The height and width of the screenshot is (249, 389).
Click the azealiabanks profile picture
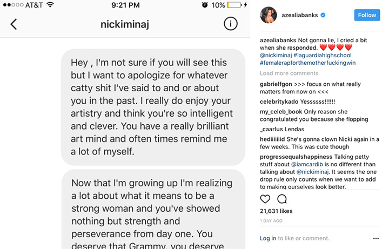(x=269, y=15)
